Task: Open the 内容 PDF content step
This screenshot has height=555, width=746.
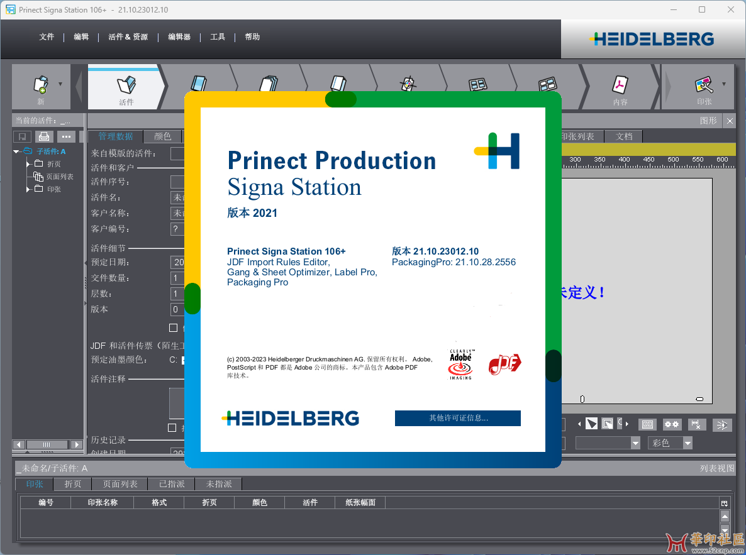Action: point(620,88)
